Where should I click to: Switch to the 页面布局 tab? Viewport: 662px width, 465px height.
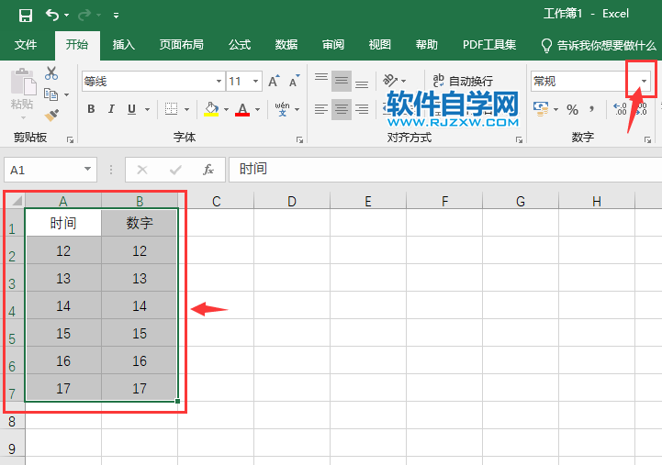[182, 45]
